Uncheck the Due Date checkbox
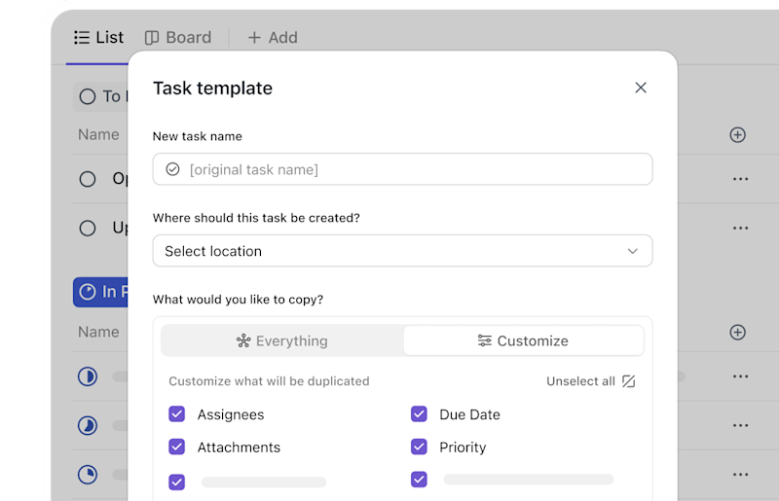The height and width of the screenshot is (501, 779). tap(419, 414)
